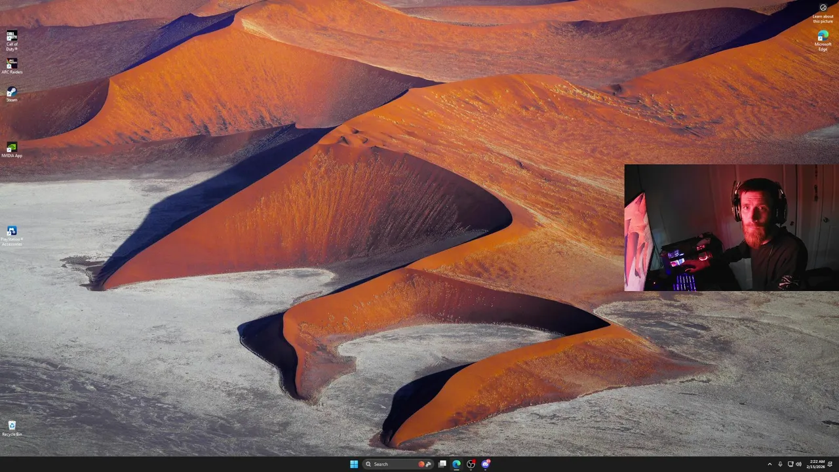The width and height of the screenshot is (839, 472).
Task: Select the NVIDIA App desktop icon
Action: pyautogui.click(x=12, y=150)
